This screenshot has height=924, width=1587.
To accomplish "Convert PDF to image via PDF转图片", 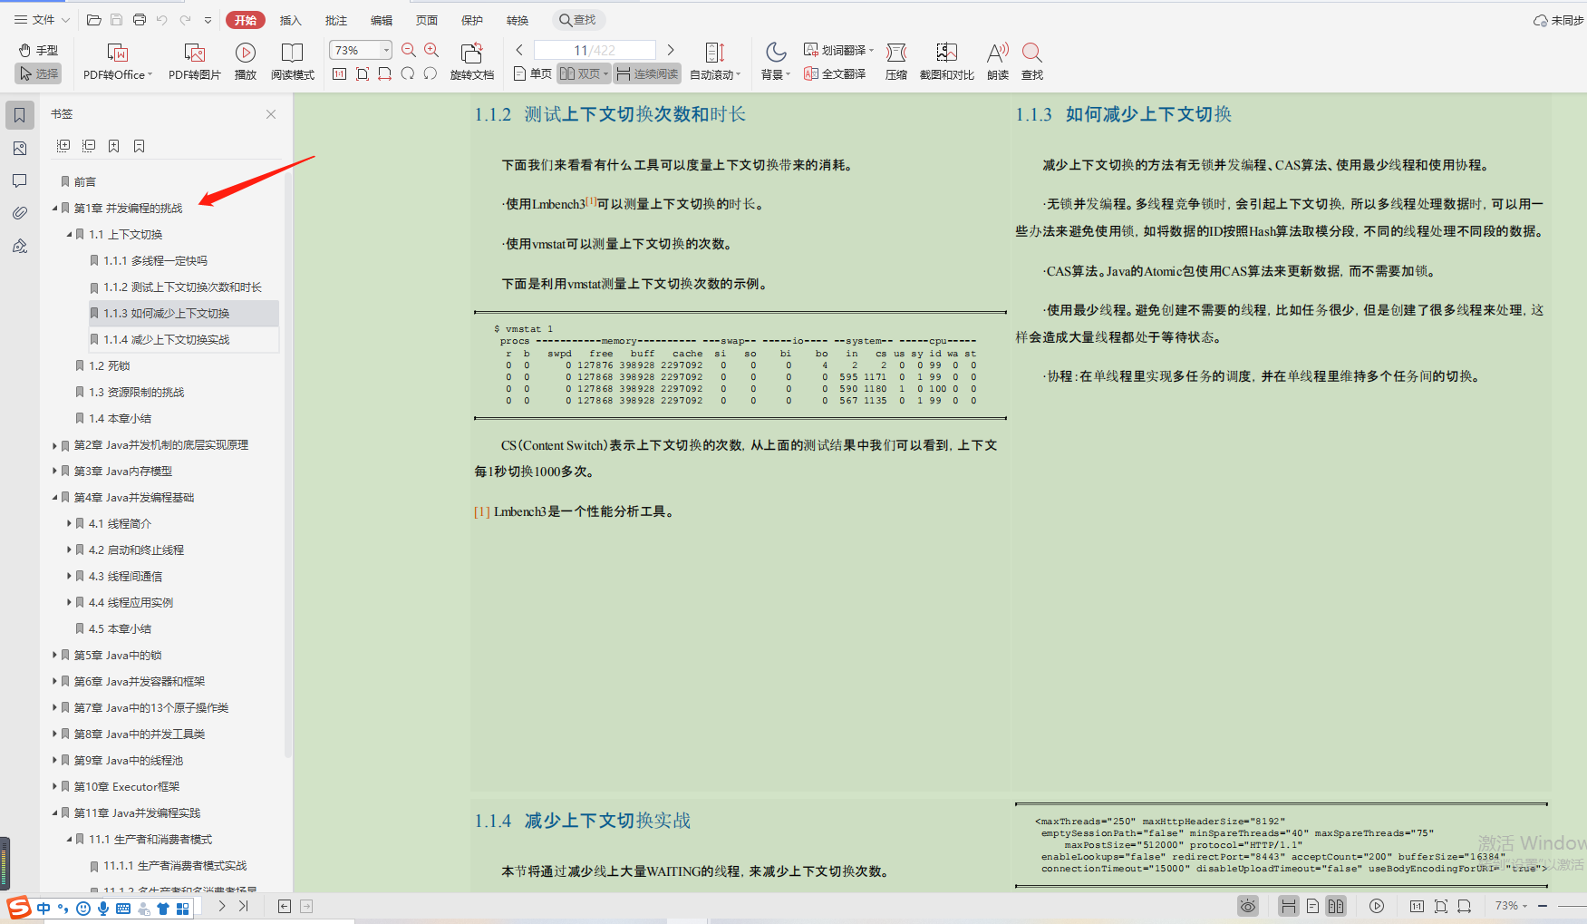I will pos(195,62).
